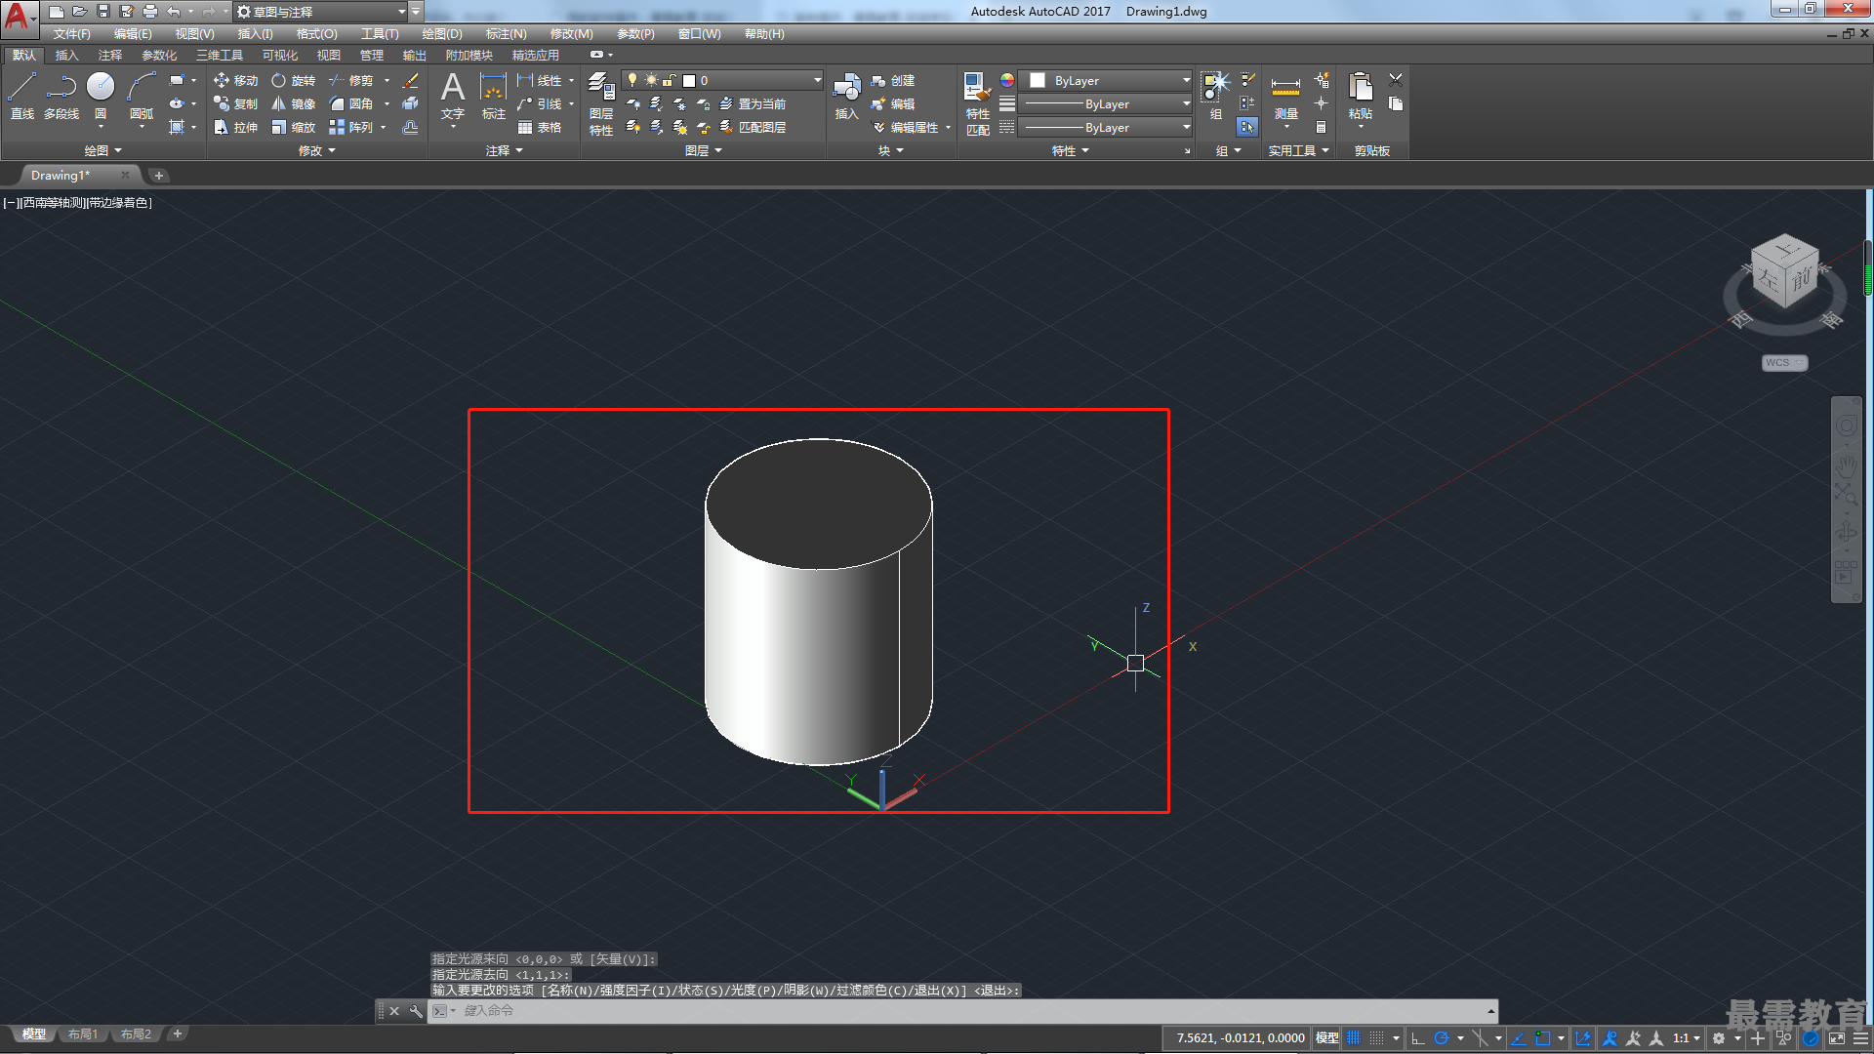Click the Move (移动) tool
The height and width of the screenshot is (1054, 1874).
pyautogui.click(x=235, y=80)
